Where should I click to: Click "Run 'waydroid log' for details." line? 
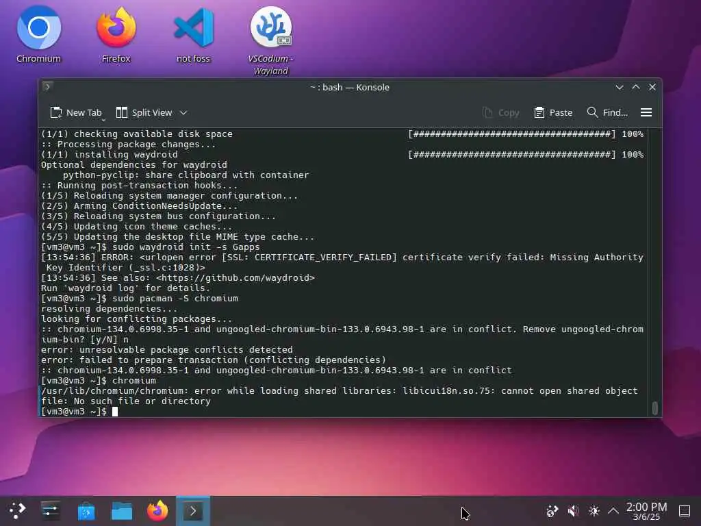pos(125,288)
